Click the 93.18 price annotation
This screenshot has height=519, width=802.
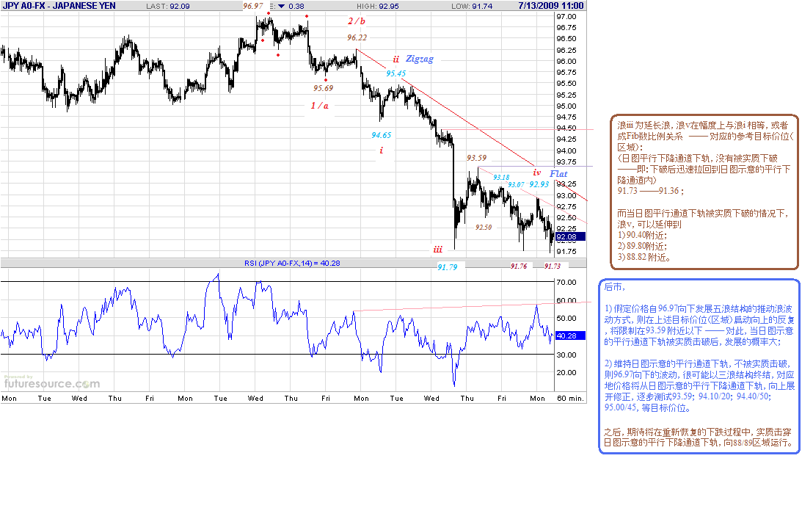click(x=501, y=178)
